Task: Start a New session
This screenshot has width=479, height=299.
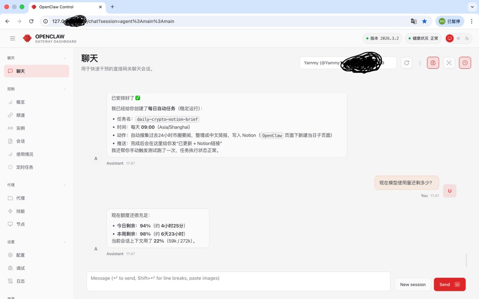Action: (x=413, y=285)
